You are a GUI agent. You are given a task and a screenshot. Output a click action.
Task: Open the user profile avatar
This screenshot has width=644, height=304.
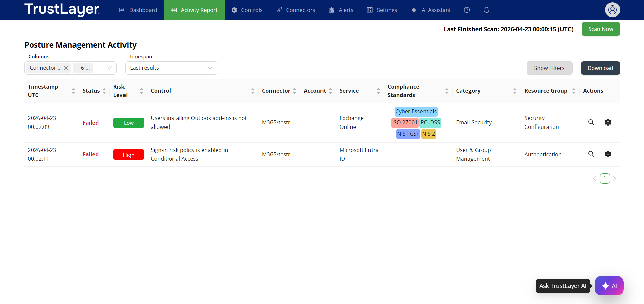pos(612,10)
